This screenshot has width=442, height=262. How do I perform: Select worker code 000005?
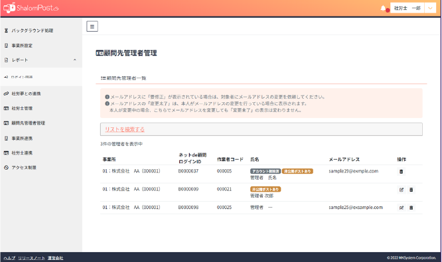(224, 171)
